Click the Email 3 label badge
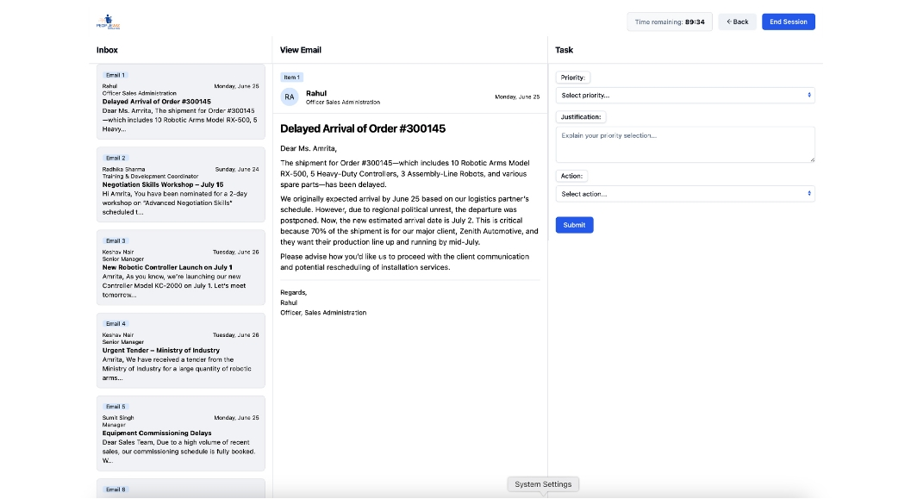 point(115,240)
